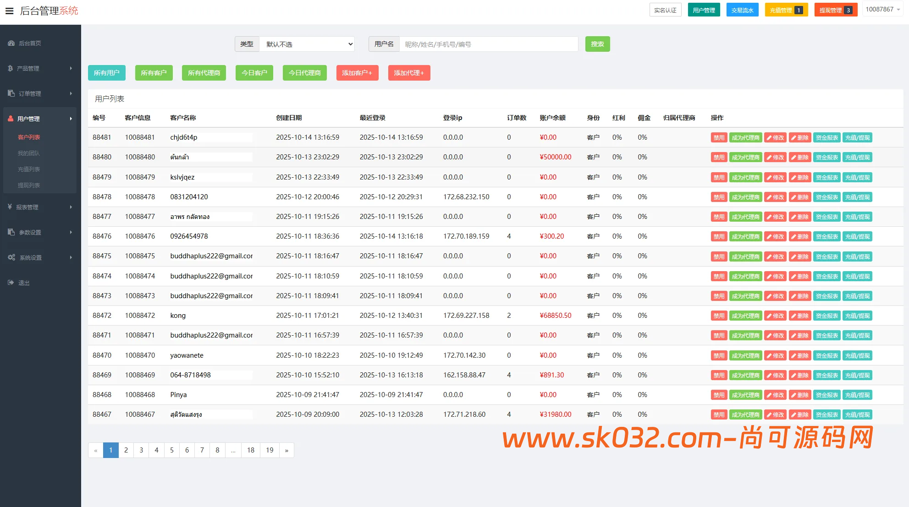The width and height of the screenshot is (909, 507).
Task: Click the green search button
Action: tap(597, 44)
